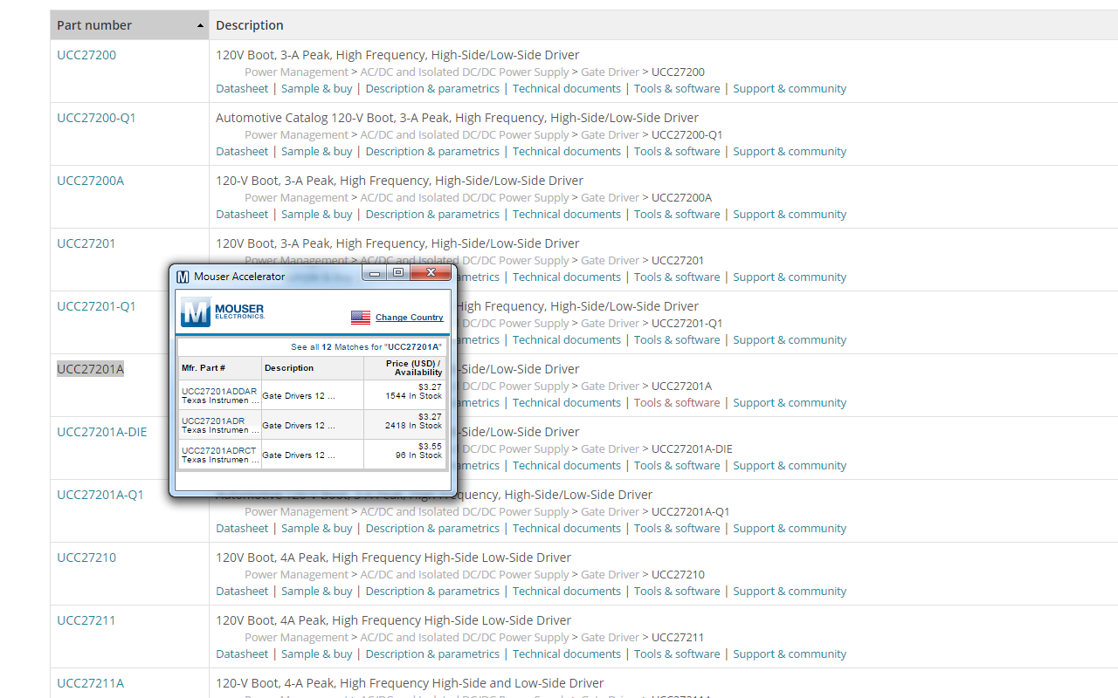Open Description & parametrics for UCC27200
1118x698 pixels.
[432, 89]
